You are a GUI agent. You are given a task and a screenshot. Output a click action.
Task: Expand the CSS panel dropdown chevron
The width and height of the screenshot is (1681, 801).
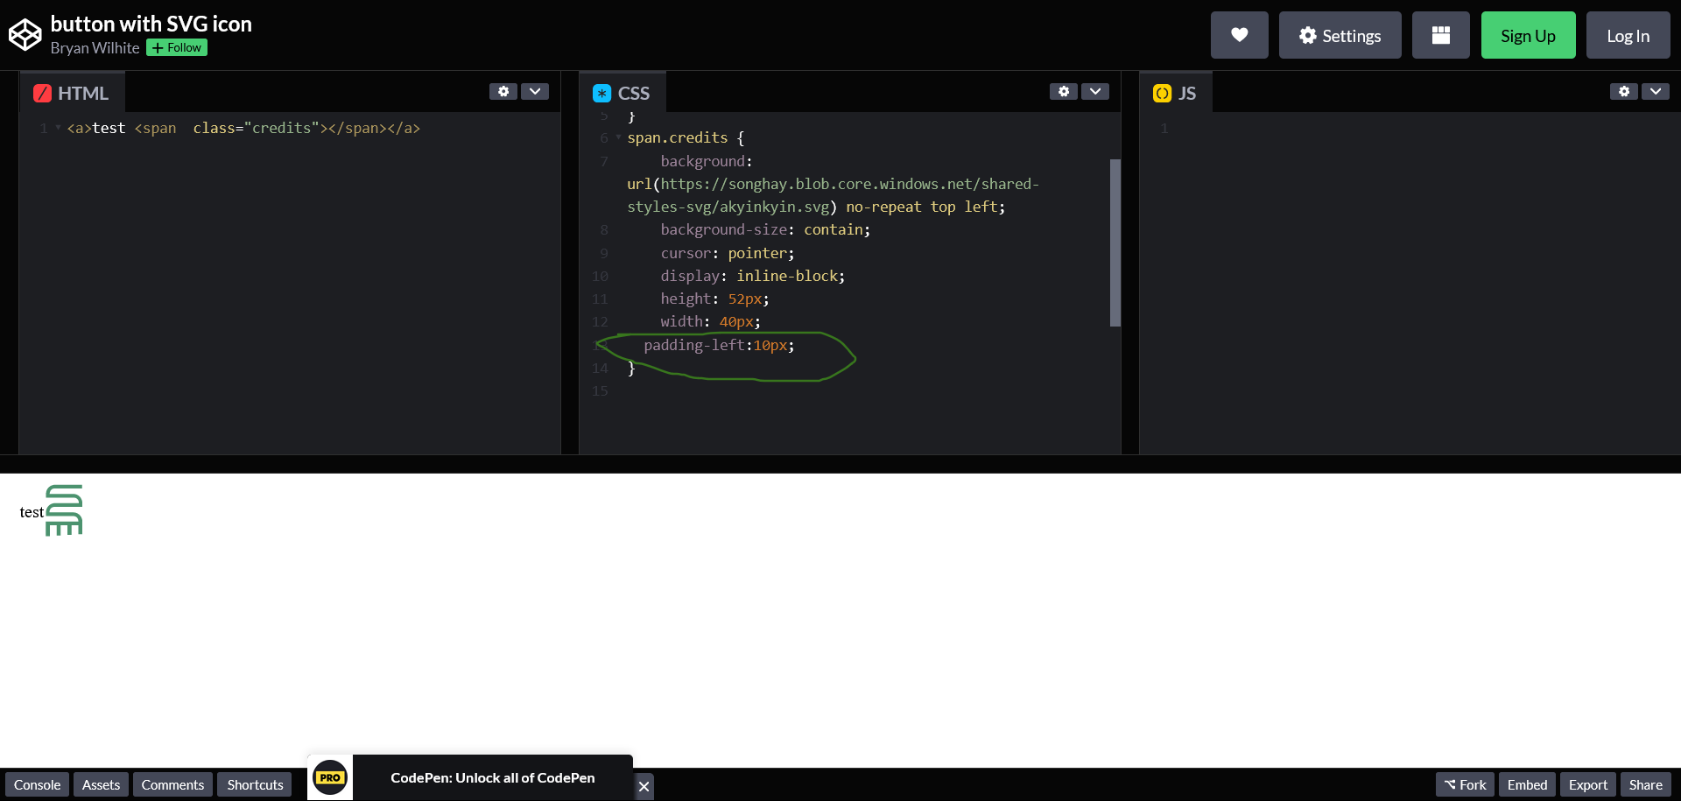coord(1095,91)
